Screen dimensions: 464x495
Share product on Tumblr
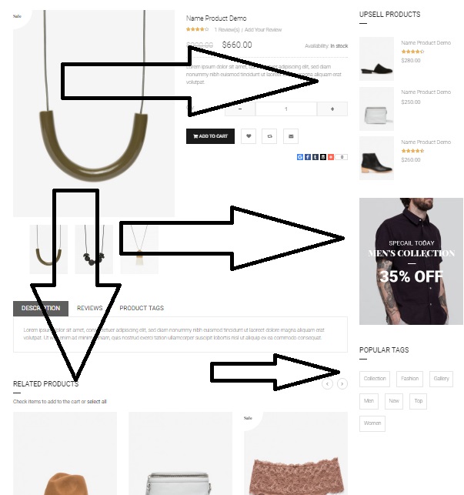(315, 157)
